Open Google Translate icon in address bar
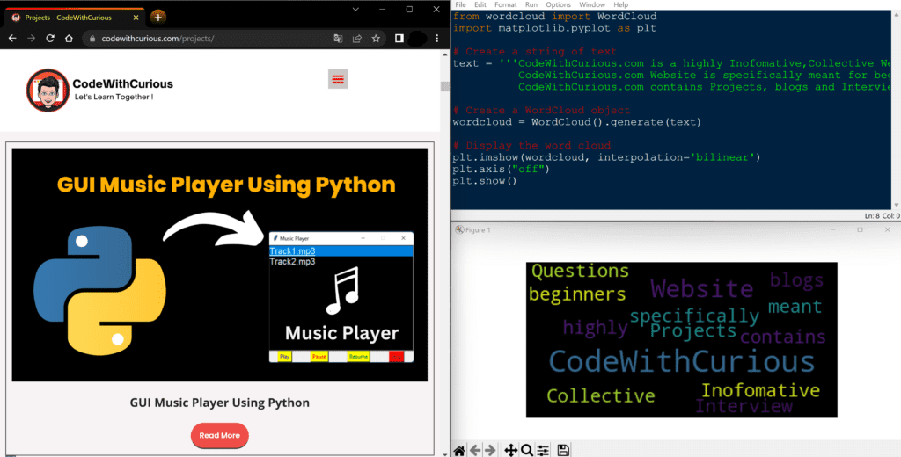 [338, 39]
